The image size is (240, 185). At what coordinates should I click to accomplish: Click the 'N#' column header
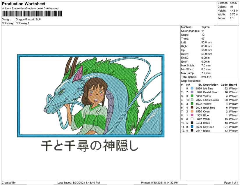188,85
